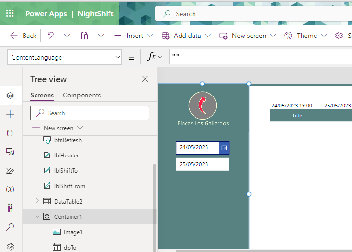Click the NightShift app name

click(x=96, y=14)
